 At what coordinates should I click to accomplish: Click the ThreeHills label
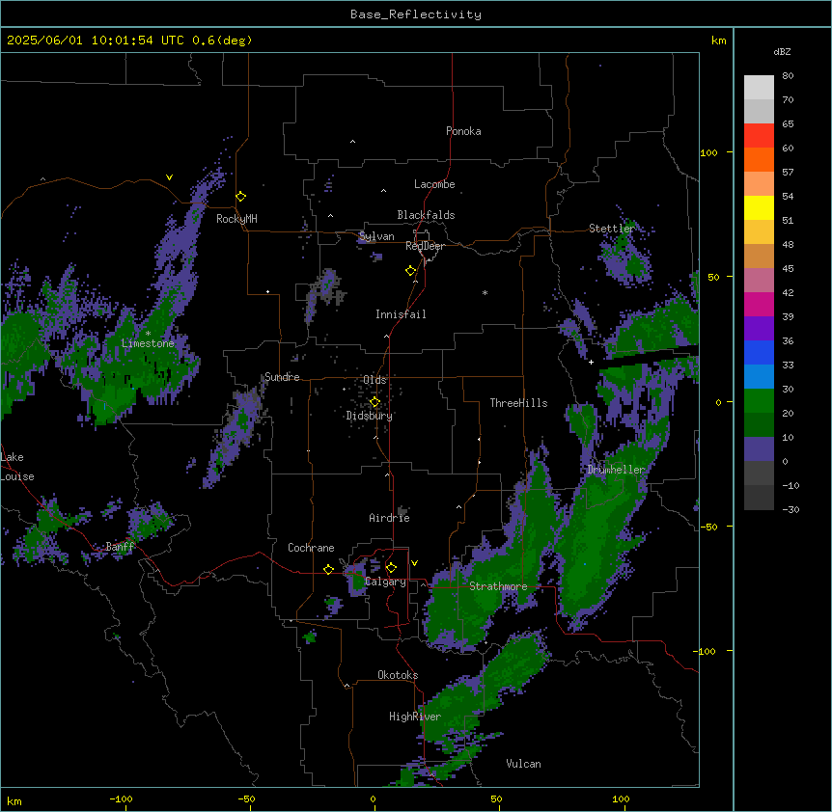point(518,403)
